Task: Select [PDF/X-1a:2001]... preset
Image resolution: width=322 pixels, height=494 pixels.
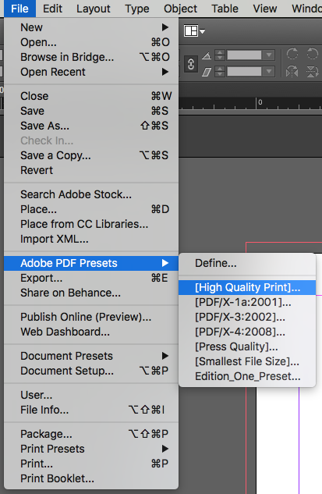Action: click(x=247, y=302)
